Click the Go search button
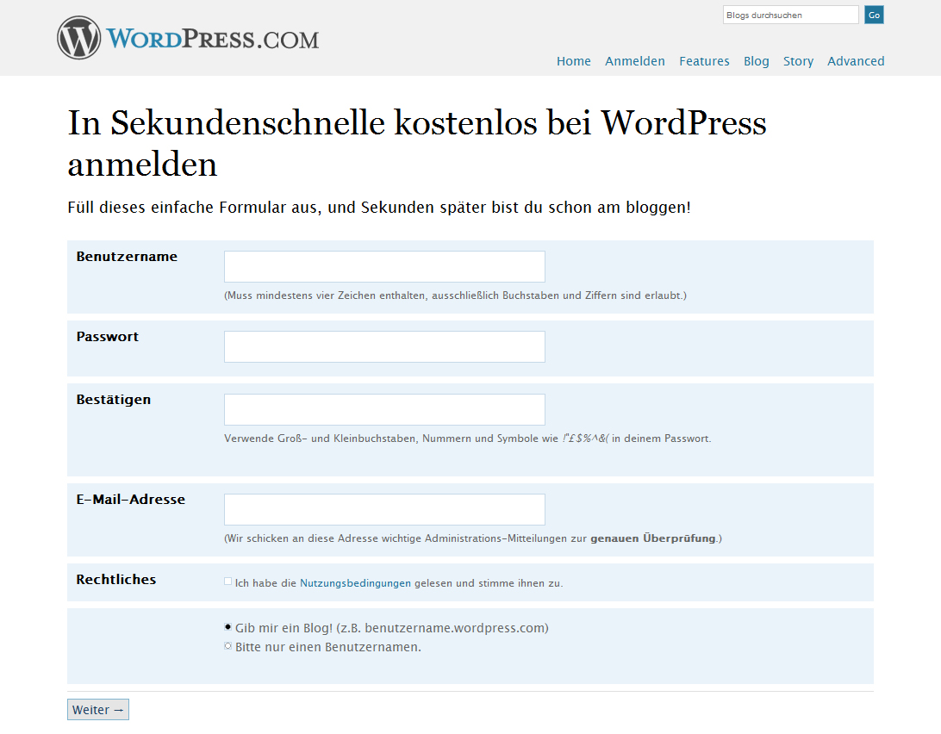The image size is (941, 734). pos(874,15)
